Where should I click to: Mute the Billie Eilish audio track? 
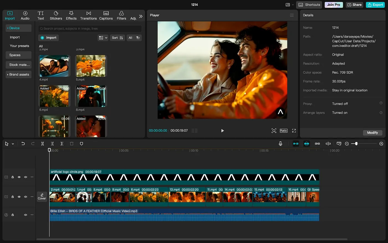pyautogui.click(x=25, y=215)
